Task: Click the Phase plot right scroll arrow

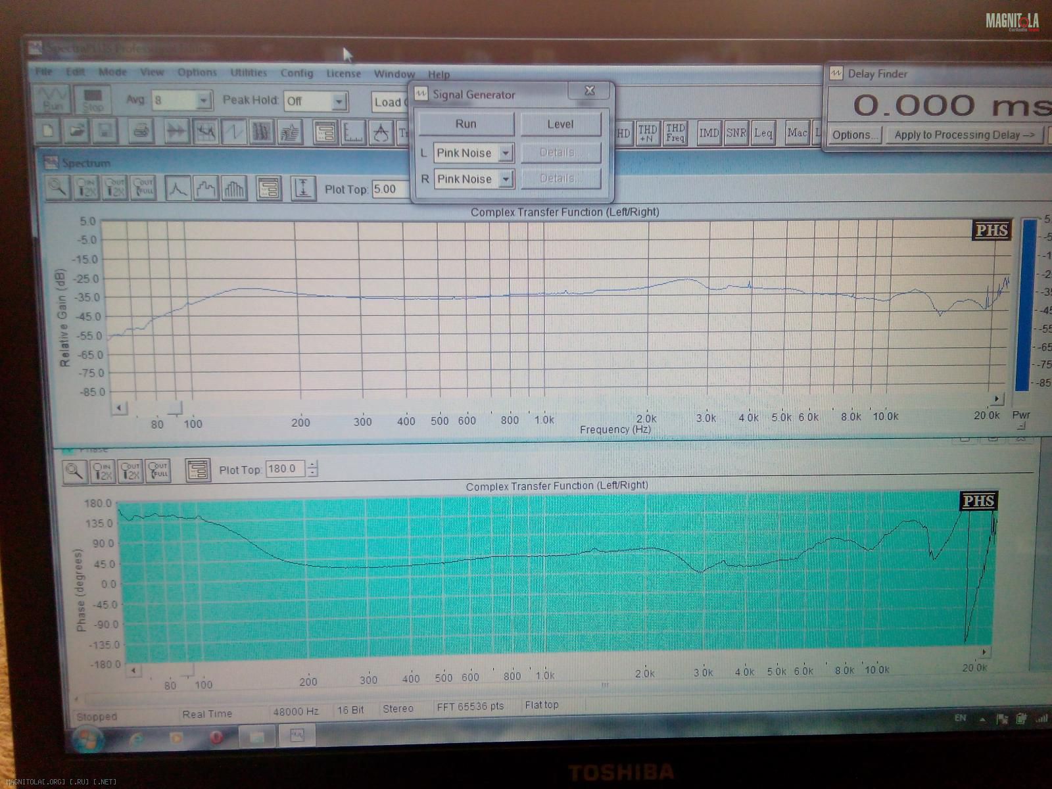Action: [984, 652]
